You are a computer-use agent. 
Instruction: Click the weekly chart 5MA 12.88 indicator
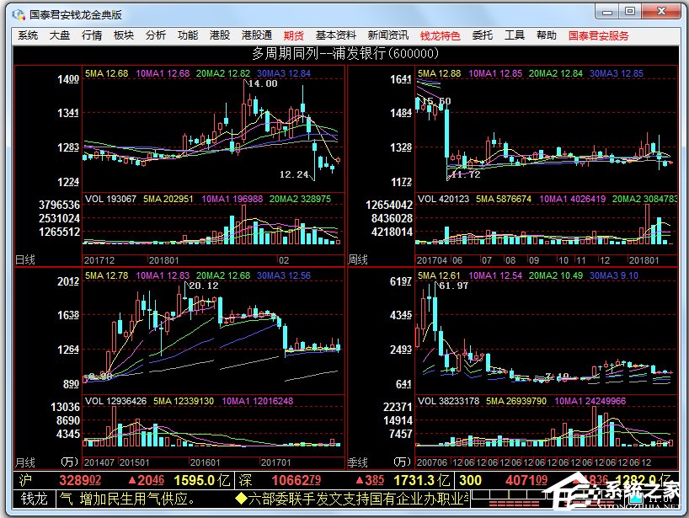[440, 73]
